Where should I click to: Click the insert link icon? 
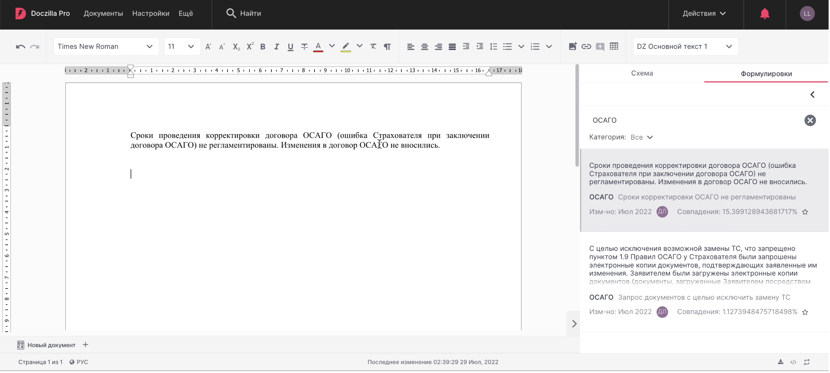pos(587,46)
